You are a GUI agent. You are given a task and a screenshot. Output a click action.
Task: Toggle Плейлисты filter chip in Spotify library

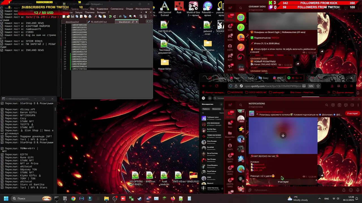tap(206, 109)
